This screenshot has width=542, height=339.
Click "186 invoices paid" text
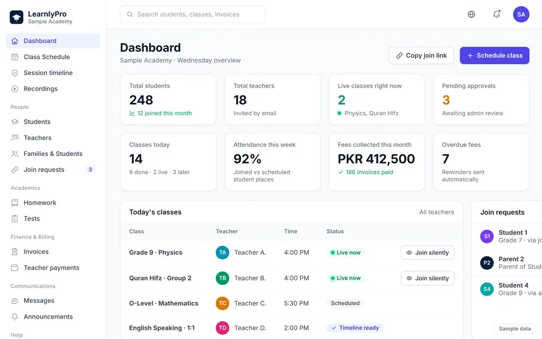click(369, 172)
